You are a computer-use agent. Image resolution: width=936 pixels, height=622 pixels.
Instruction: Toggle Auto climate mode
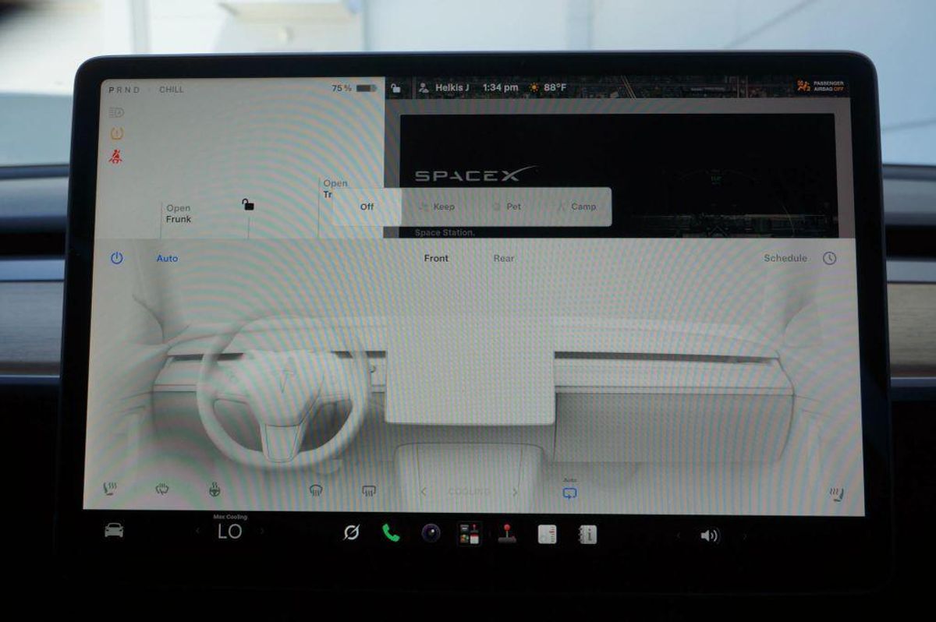click(167, 258)
